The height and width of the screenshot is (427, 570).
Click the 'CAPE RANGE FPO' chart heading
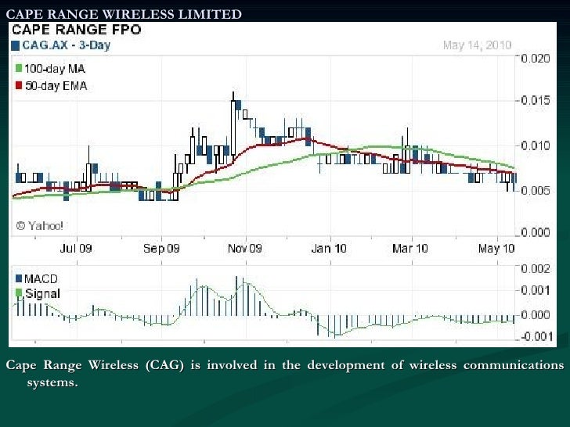pos(77,30)
